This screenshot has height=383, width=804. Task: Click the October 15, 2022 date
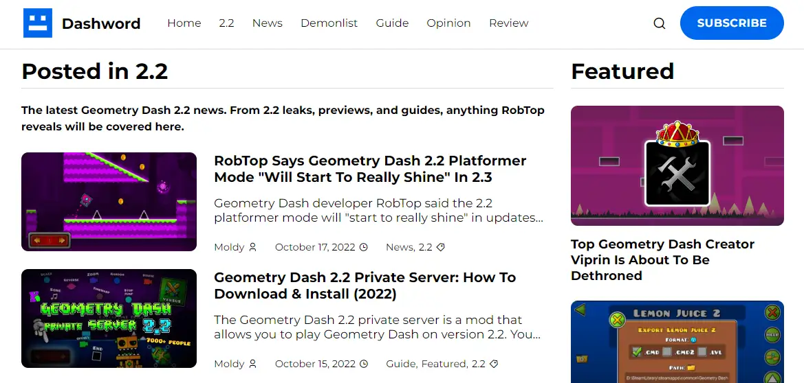click(315, 364)
